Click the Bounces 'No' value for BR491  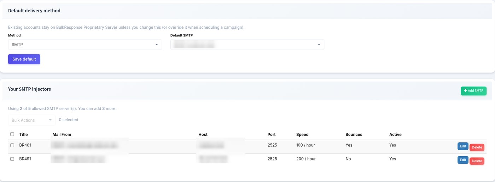point(348,159)
